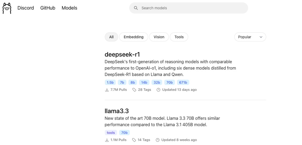The height and width of the screenshot is (145, 302).
Task: Open the llama3.3 model
Action: (117, 111)
